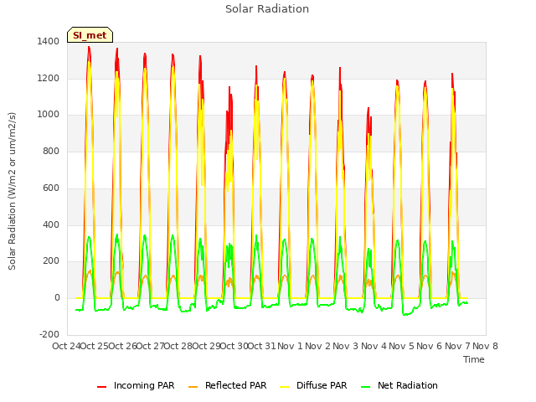
Task: Click the Reflected PAR orange legend swatch
Action: pos(193,387)
